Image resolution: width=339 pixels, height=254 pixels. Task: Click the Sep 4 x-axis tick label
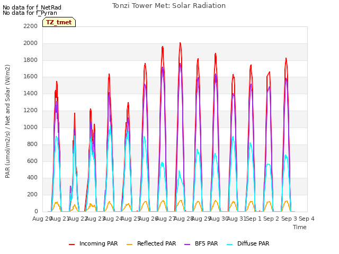click(x=307, y=219)
